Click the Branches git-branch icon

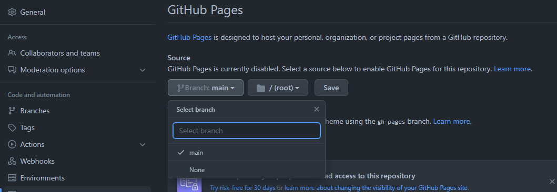coord(12,111)
